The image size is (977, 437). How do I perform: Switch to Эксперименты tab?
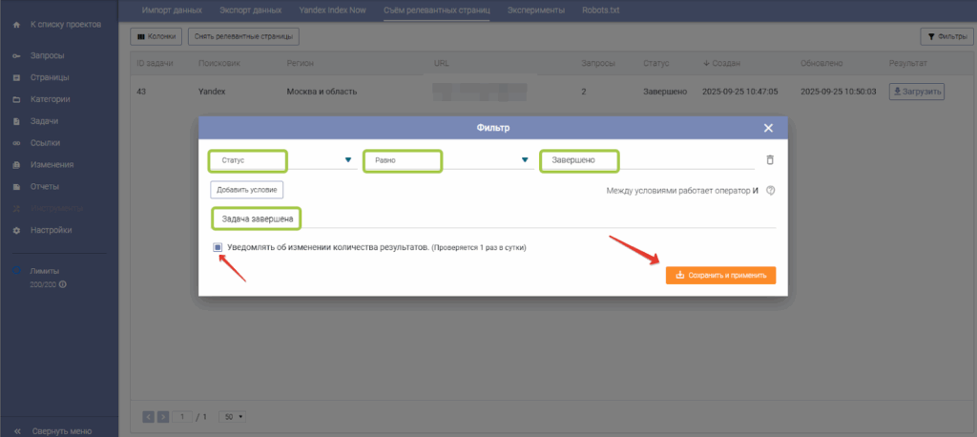click(534, 10)
